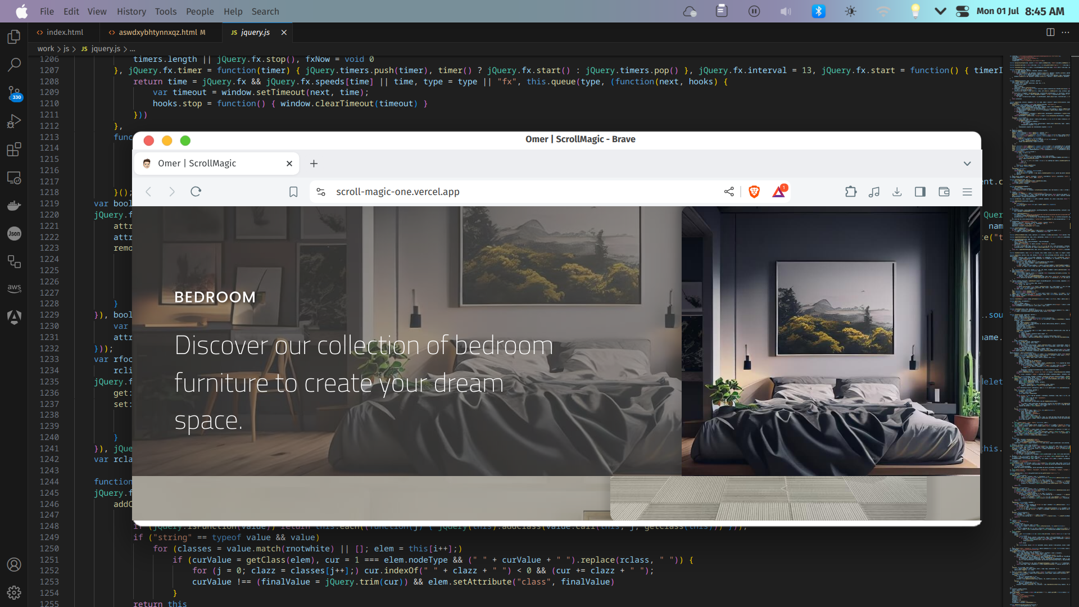Image resolution: width=1079 pixels, height=607 pixels.
Task: Open the editor More Actions ellipsis menu
Action: point(1066,33)
